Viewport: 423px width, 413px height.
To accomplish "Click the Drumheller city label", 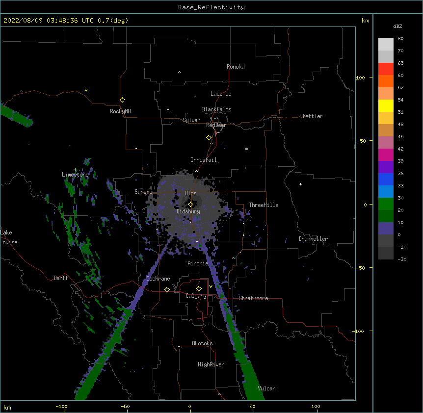I will [313, 239].
